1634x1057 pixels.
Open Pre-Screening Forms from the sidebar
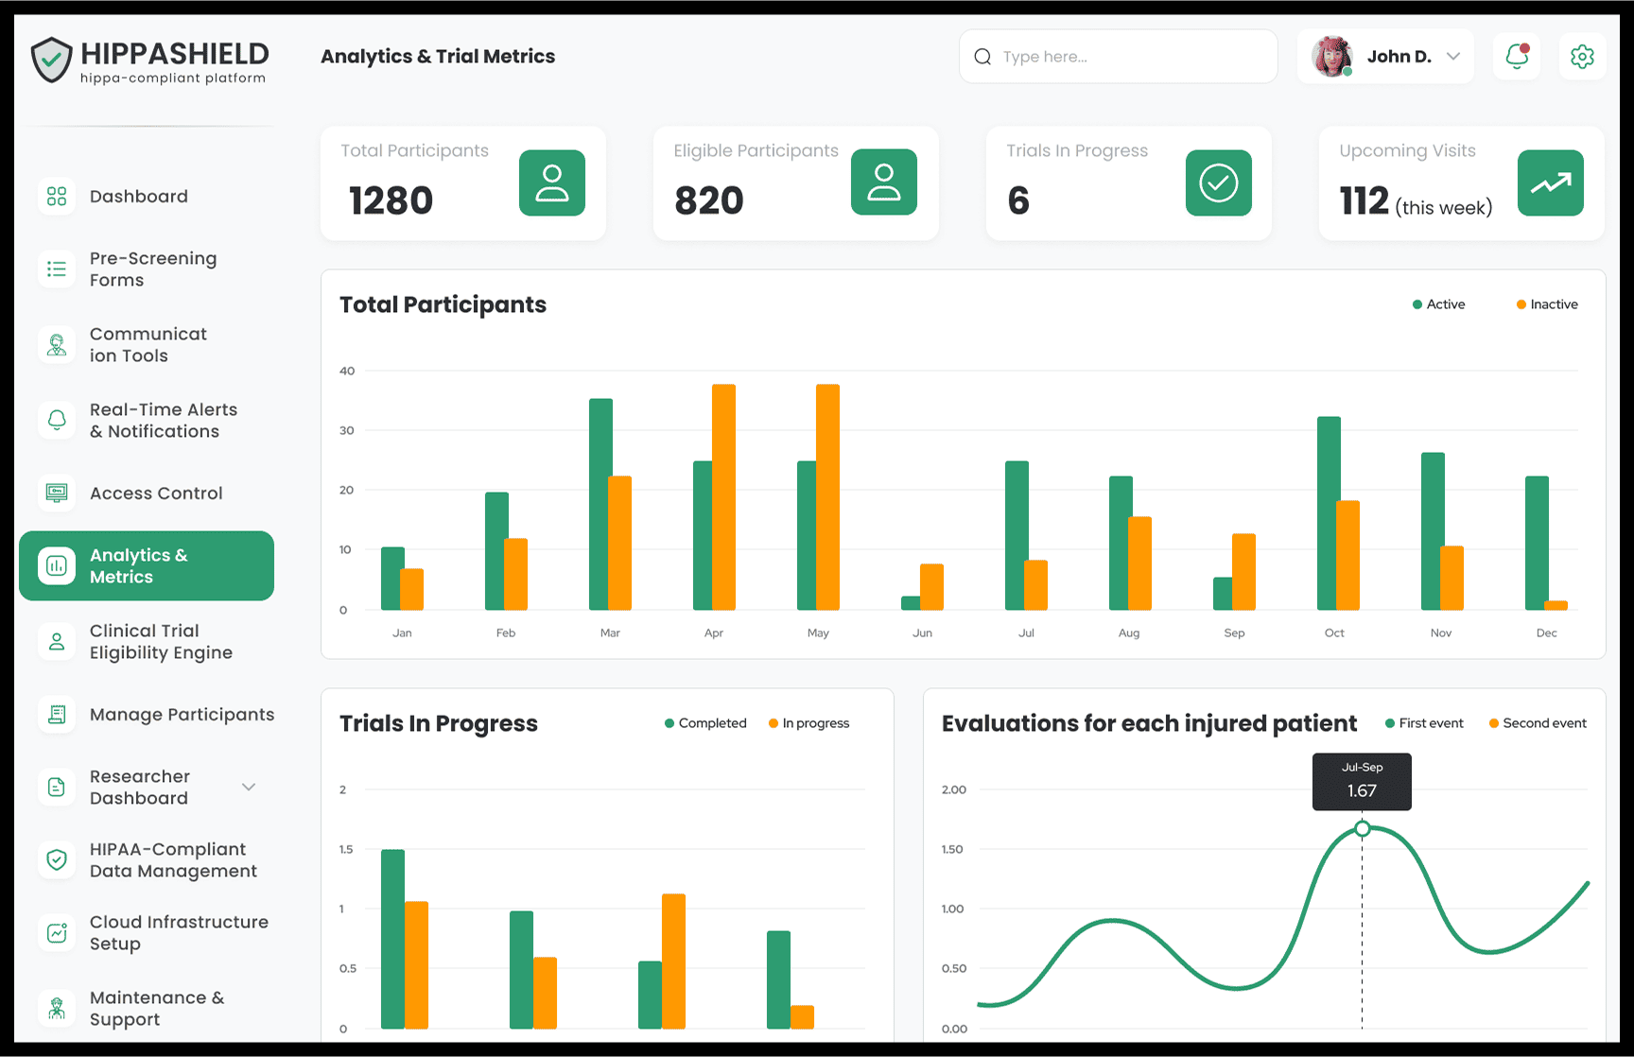152,269
